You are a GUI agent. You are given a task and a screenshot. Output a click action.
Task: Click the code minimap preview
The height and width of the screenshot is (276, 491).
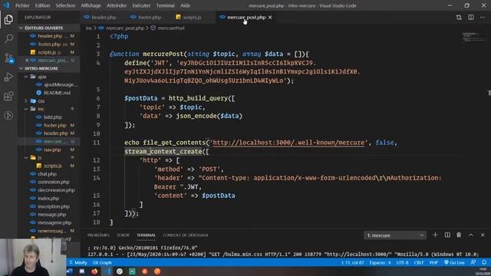point(474,37)
